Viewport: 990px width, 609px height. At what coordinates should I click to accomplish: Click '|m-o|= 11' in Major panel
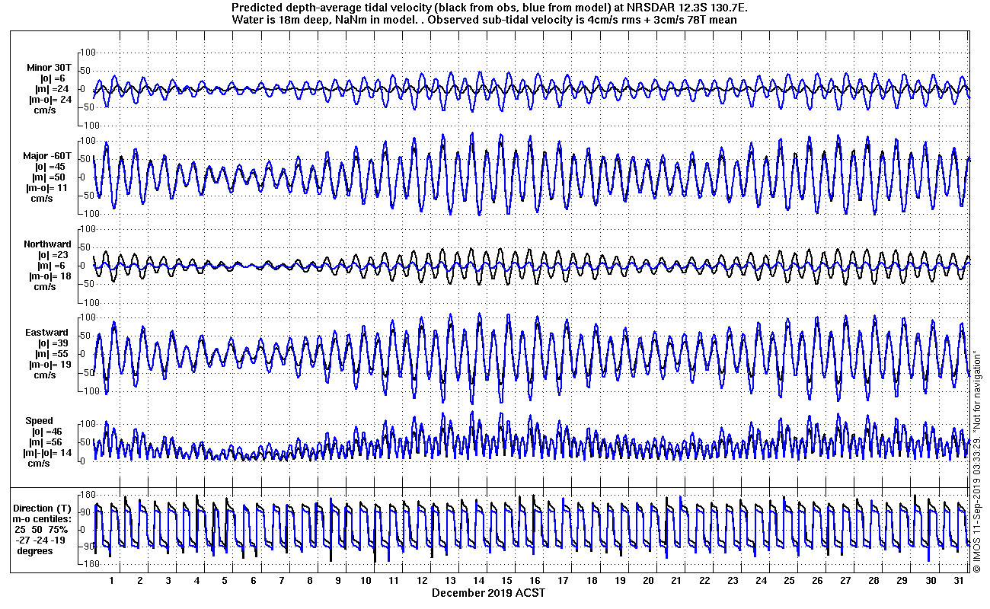[x=47, y=187]
